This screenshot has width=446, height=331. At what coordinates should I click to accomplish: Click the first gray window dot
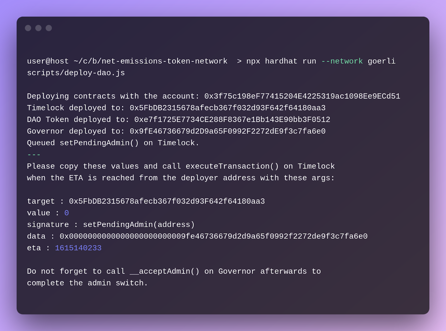28,28
